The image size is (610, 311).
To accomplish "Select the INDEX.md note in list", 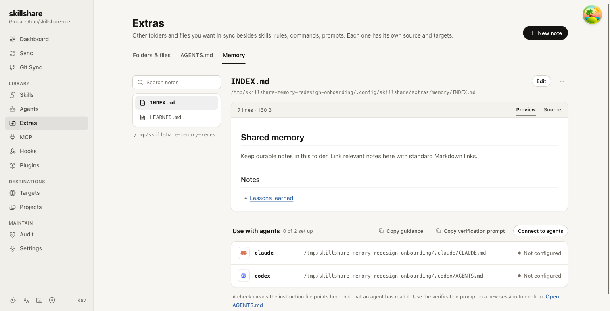I will click(x=177, y=103).
